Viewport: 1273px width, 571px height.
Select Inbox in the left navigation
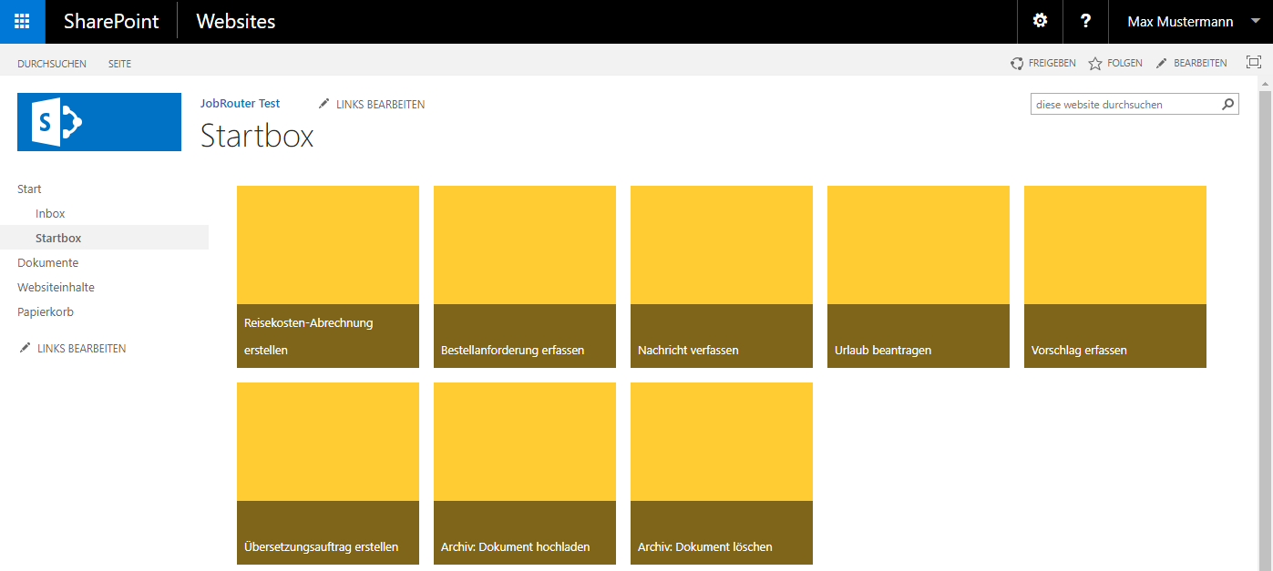(50, 214)
